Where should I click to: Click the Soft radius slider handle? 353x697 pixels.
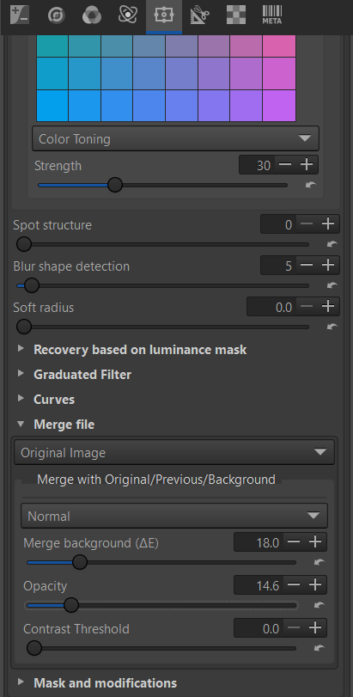tap(23, 327)
